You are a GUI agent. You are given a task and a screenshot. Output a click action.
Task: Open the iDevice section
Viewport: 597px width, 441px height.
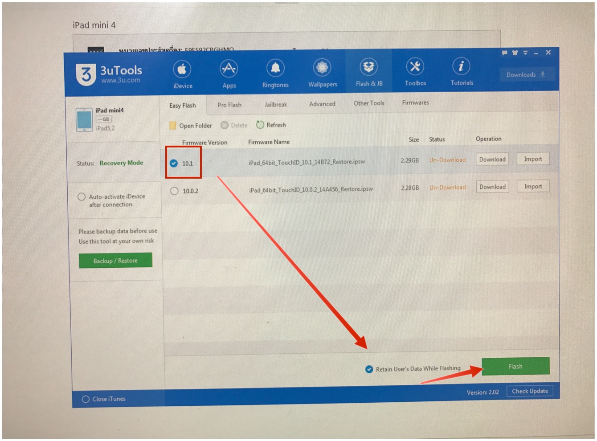pos(182,74)
